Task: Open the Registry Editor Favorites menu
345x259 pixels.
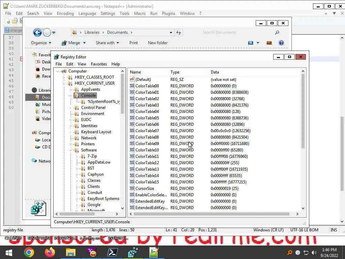Action: click(x=99, y=64)
